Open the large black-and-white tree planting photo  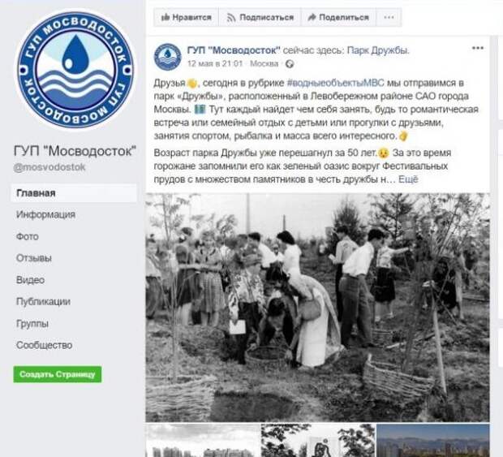317,308
